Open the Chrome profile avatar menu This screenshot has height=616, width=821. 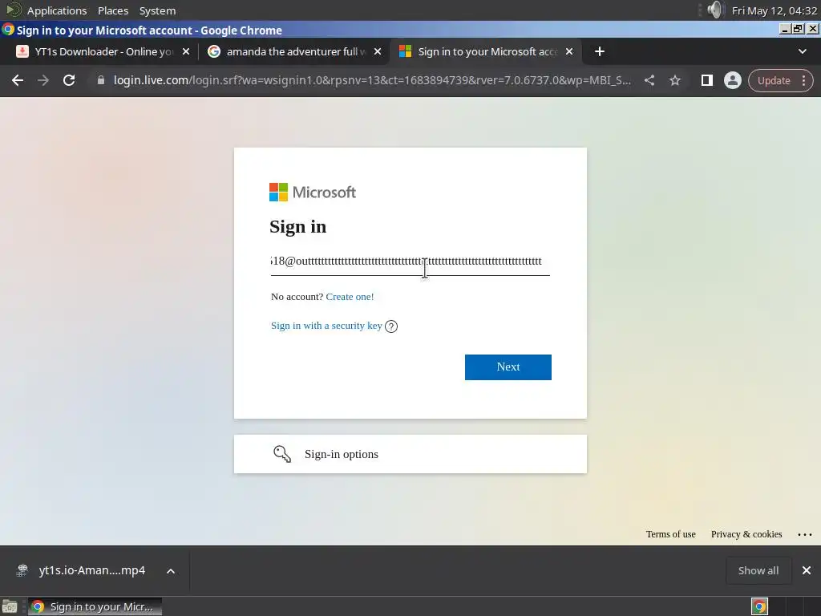733,80
